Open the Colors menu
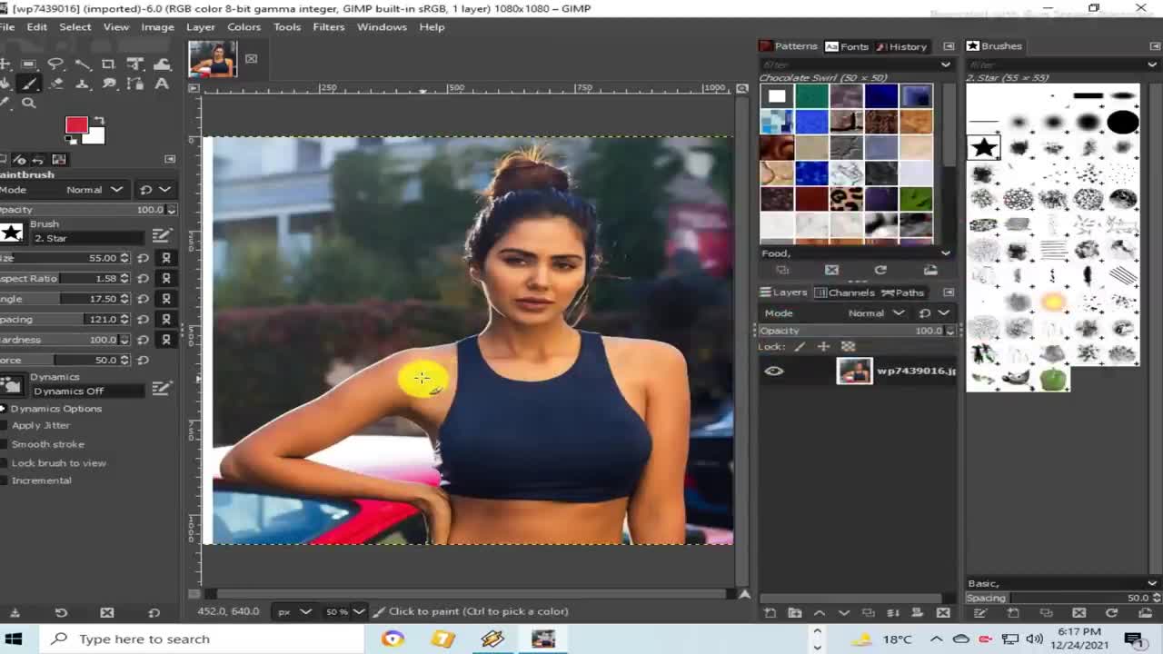The height and width of the screenshot is (654, 1163). click(x=244, y=26)
